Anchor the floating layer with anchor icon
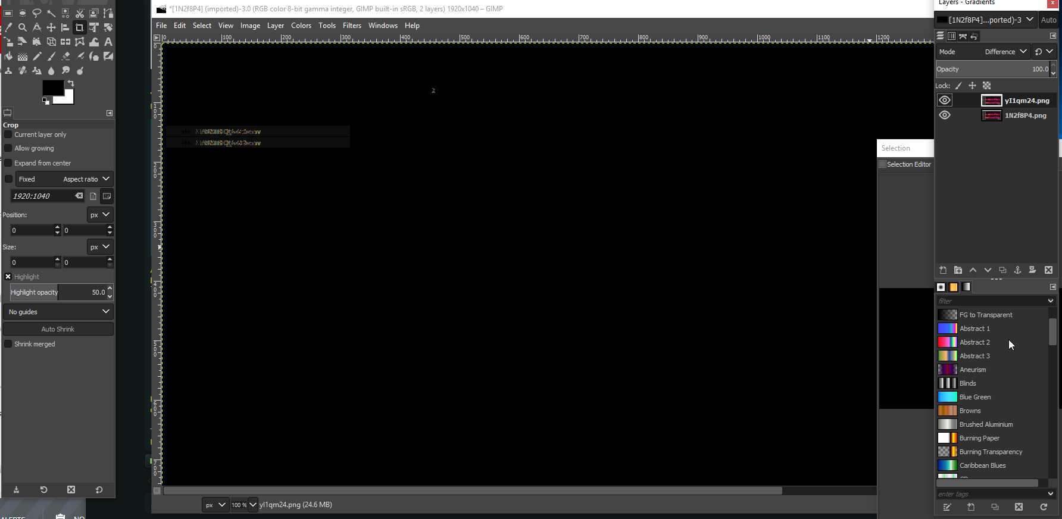The height and width of the screenshot is (519, 1062). coord(1017,270)
